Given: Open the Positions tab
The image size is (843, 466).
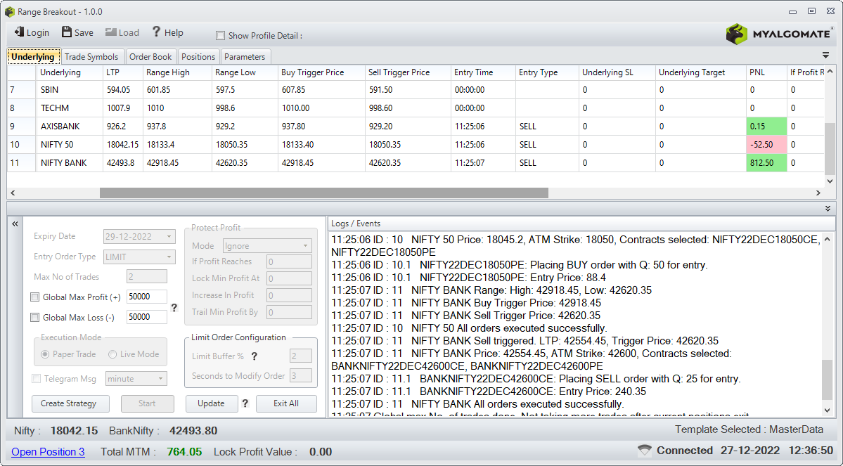Looking at the screenshot, I should [x=198, y=57].
